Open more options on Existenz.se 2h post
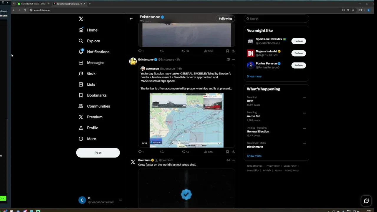 (233, 59)
